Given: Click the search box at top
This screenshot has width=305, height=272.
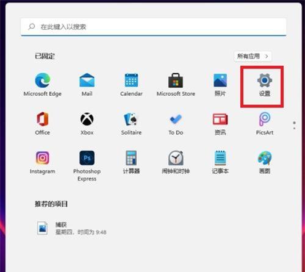Looking at the screenshot, I should [x=154, y=27].
